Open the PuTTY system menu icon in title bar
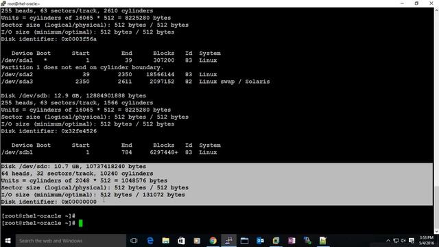Image resolution: width=439 pixels, height=247 pixels. click(3, 3)
